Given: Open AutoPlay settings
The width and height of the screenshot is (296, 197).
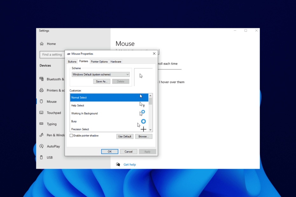Looking at the screenshot, I should pos(52,146).
